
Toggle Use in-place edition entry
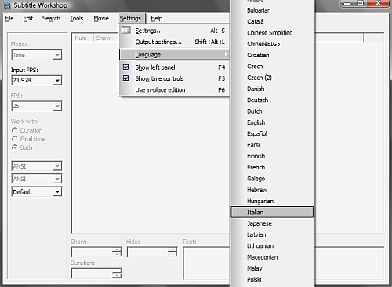coord(174,90)
